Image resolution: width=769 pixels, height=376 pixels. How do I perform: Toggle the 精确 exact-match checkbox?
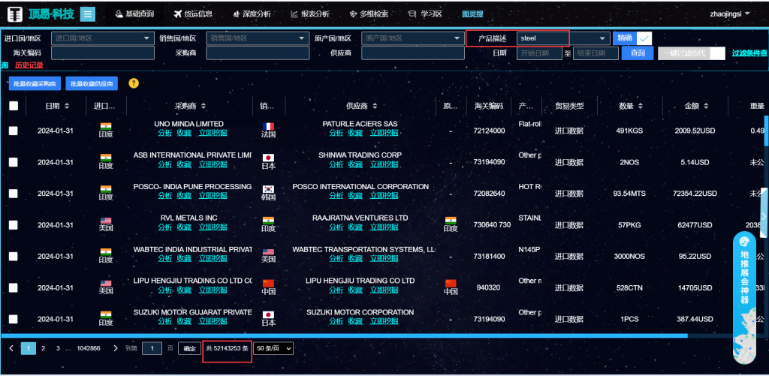644,38
